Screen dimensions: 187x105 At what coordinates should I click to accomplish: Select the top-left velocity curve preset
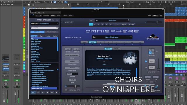pyautogui.click(x=150, y=50)
